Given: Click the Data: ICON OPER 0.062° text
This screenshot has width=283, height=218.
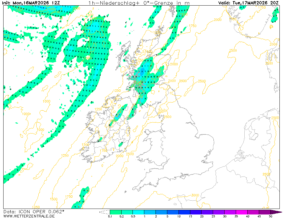Looking at the screenshot, I should (x=33, y=212).
